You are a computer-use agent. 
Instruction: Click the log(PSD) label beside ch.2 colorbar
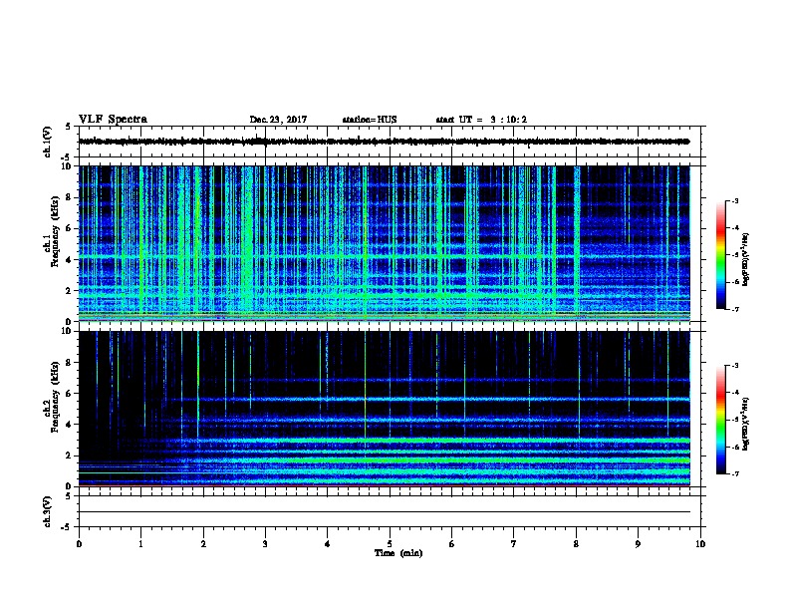click(x=745, y=424)
